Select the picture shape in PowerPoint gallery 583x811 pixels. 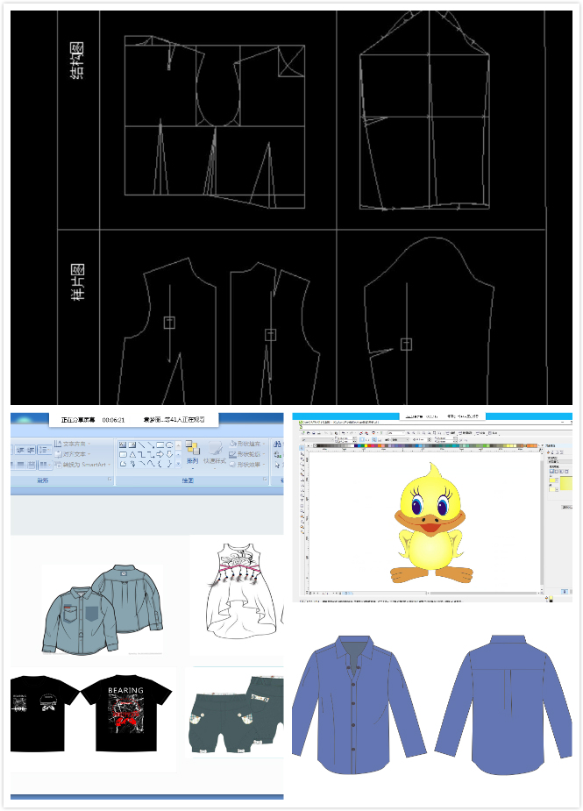point(123,445)
